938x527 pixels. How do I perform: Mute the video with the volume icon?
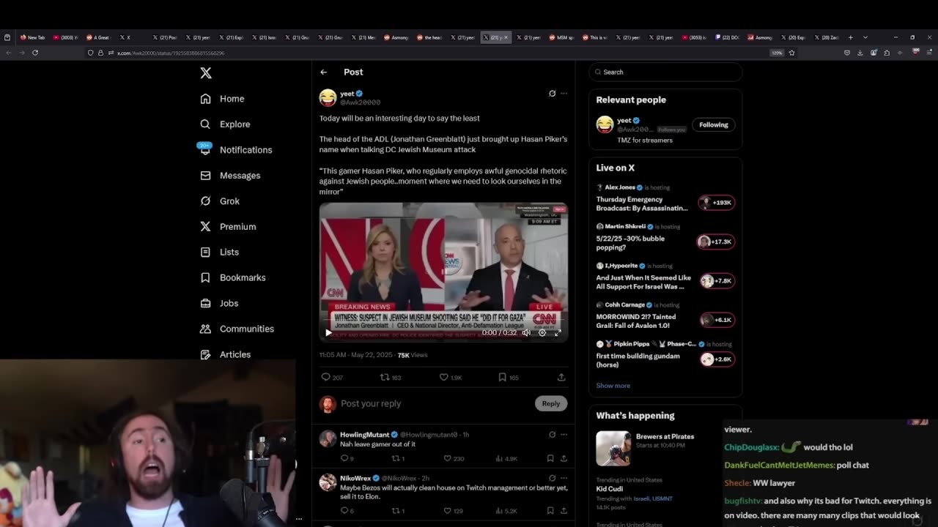(x=526, y=333)
